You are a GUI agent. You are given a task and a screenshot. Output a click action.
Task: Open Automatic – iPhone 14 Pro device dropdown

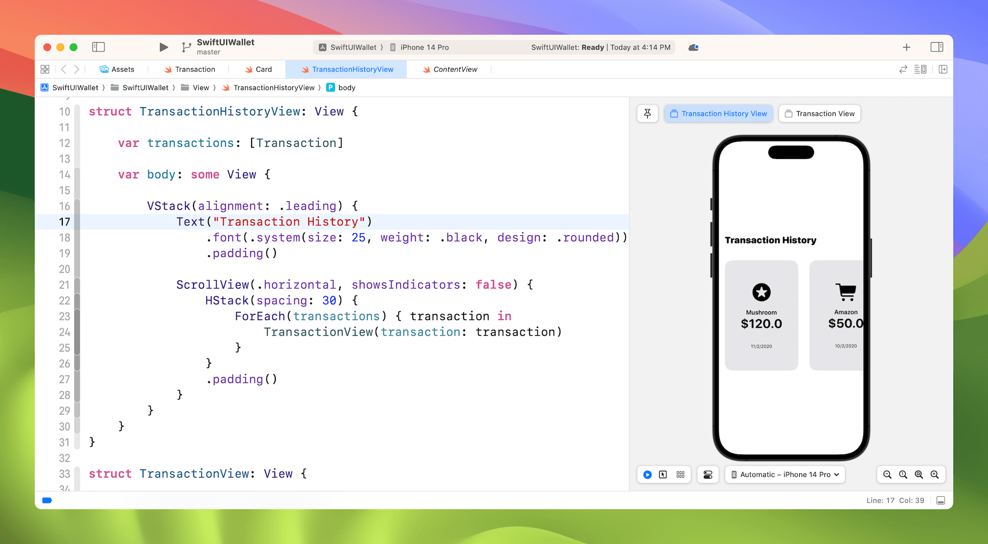point(785,475)
